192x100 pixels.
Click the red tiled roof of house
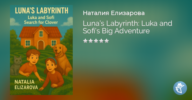[x=40, y=31]
